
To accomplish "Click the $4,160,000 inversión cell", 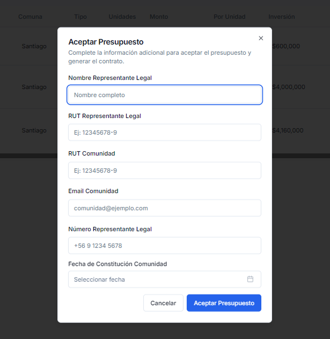I will click(288, 130).
